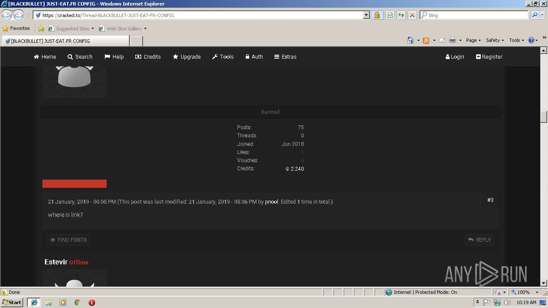Print the page with the printer icon
Viewport: 548px width, 308px height.
click(x=453, y=40)
